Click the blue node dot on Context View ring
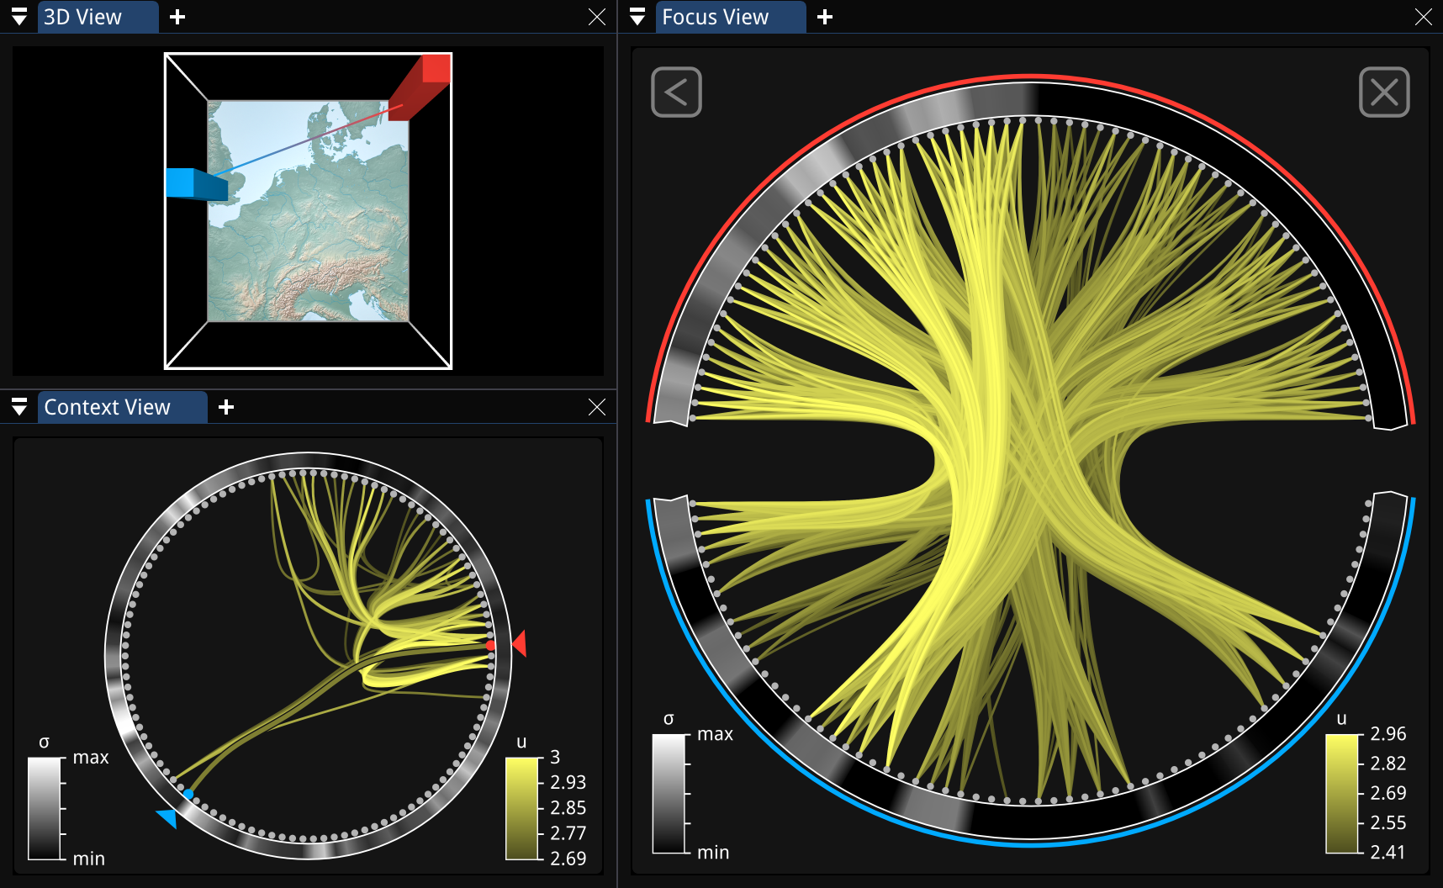The height and width of the screenshot is (888, 1443). tap(188, 794)
